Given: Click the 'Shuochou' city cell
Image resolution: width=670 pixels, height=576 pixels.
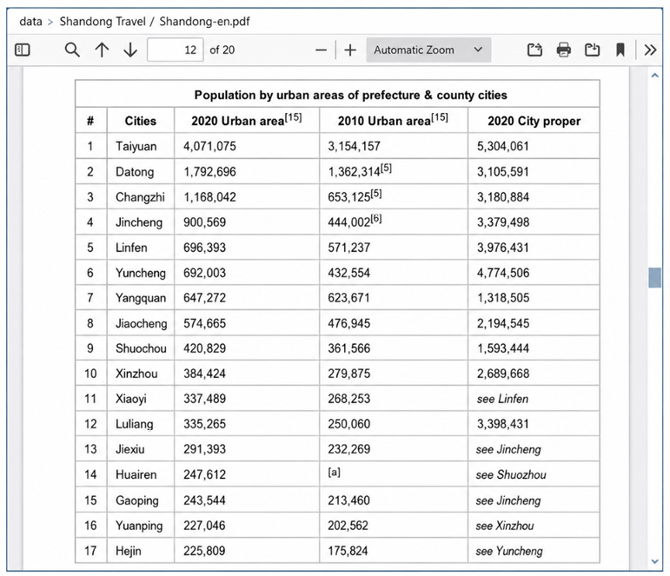Looking at the screenshot, I should pos(141,348).
